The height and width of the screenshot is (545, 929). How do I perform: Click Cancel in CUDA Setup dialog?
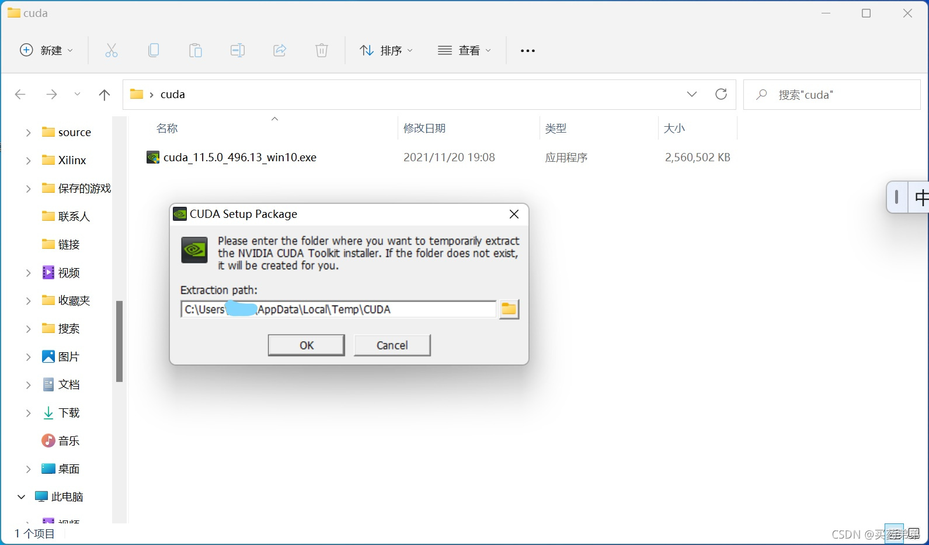tap(392, 345)
